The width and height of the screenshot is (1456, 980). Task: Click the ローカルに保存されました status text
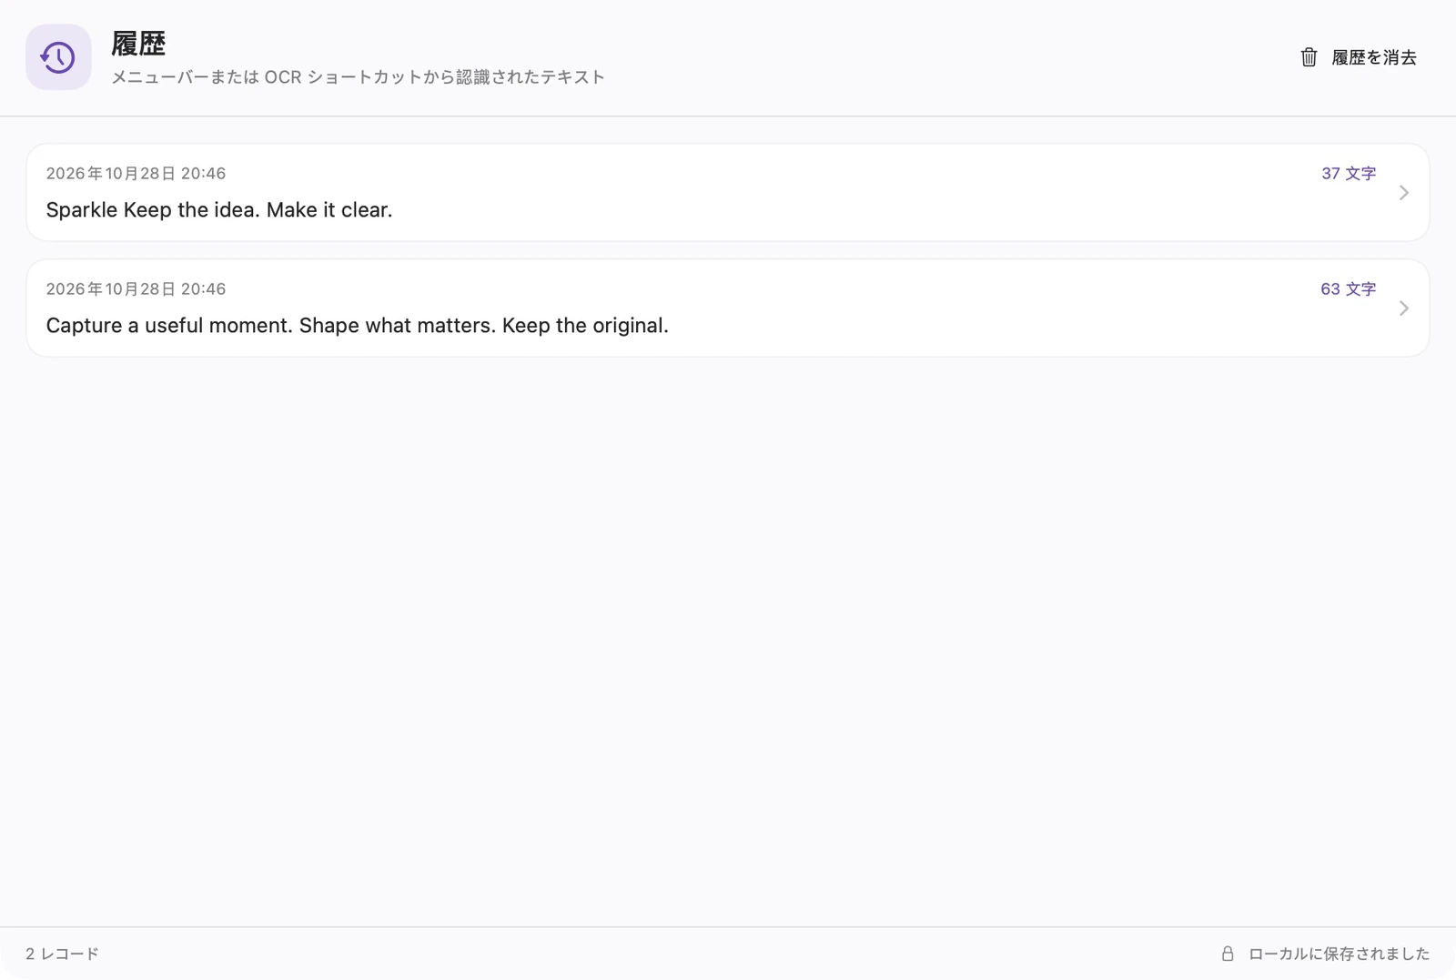point(1339,954)
